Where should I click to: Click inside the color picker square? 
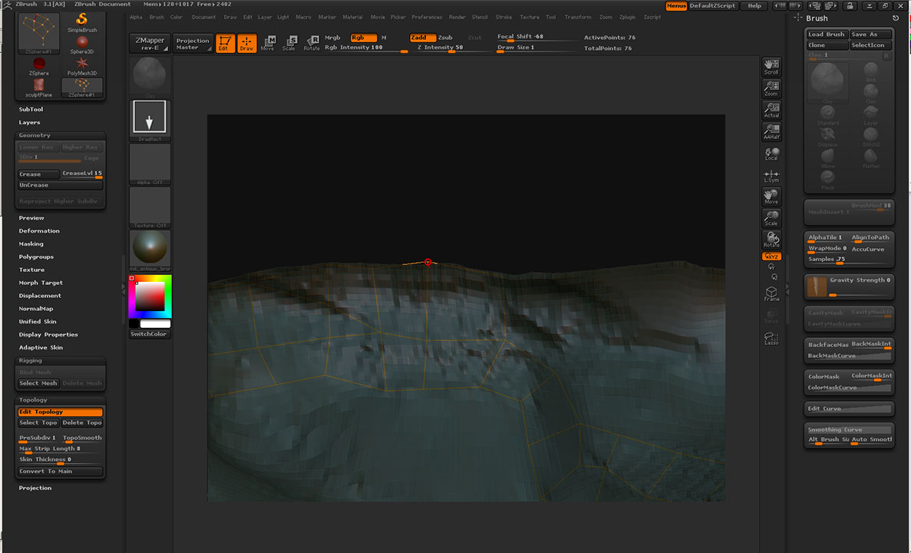[x=150, y=296]
